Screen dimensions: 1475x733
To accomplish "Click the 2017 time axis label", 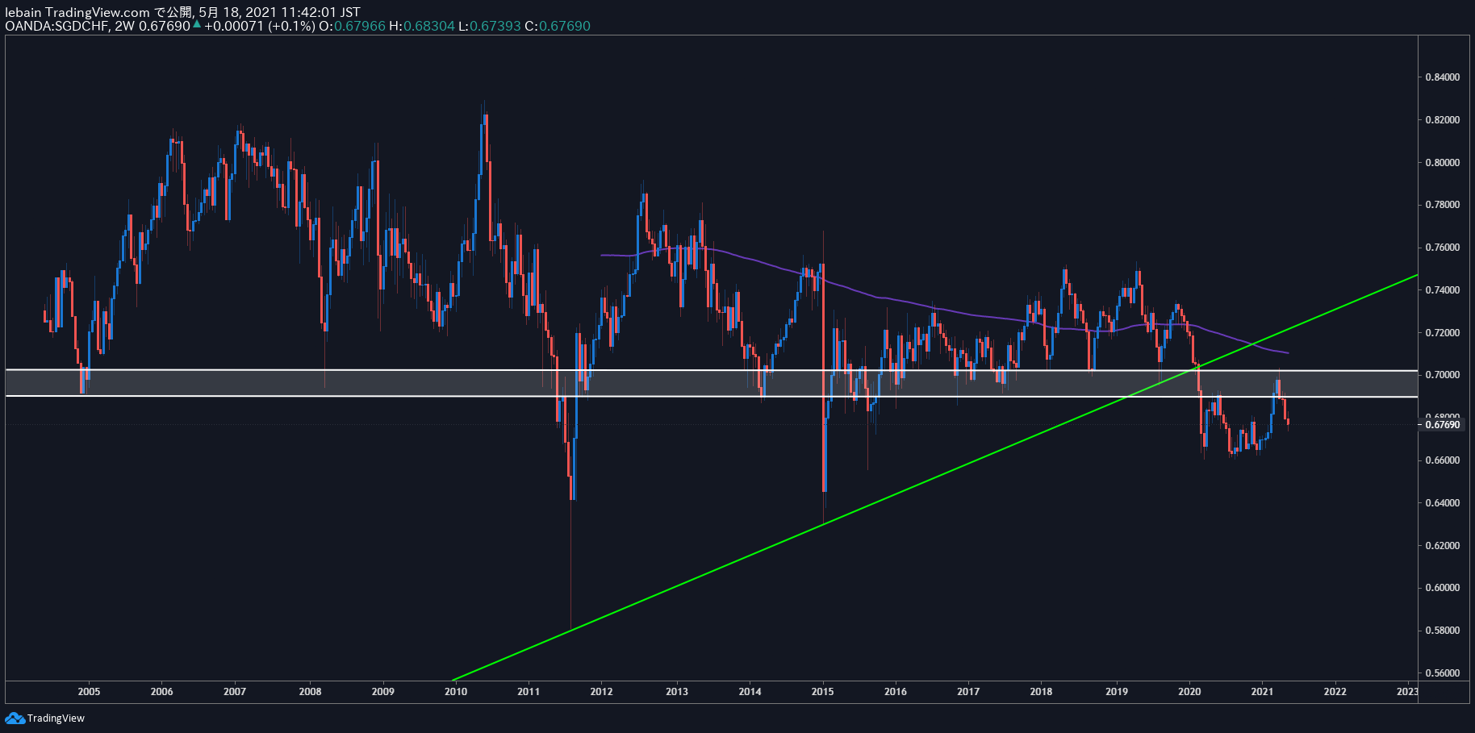I will coord(968,691).
